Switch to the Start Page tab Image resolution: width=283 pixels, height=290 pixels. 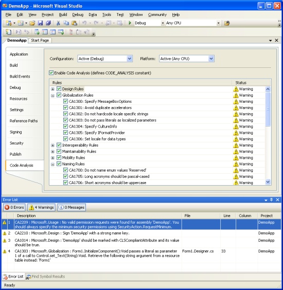pos(40,40)
